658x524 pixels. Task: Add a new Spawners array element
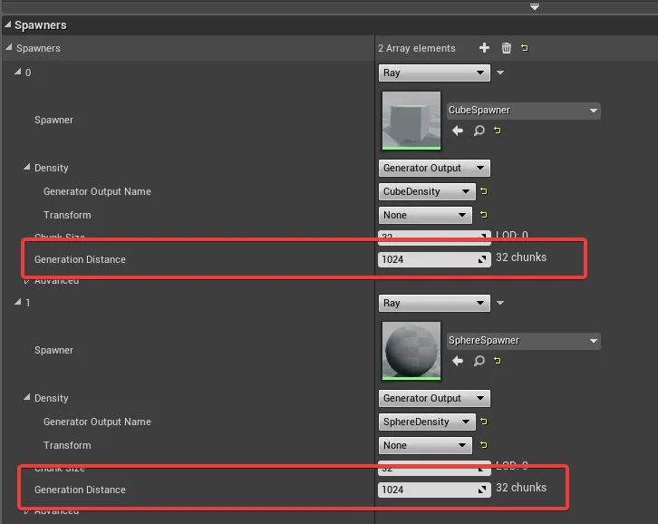[x=484, y=48]
